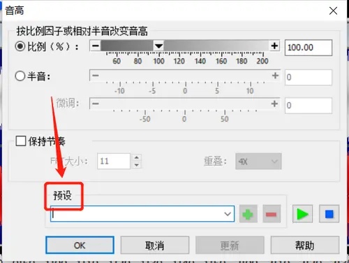Play preview with the green triangle
This screenshot has height=263, width=349.
point(302,214)
